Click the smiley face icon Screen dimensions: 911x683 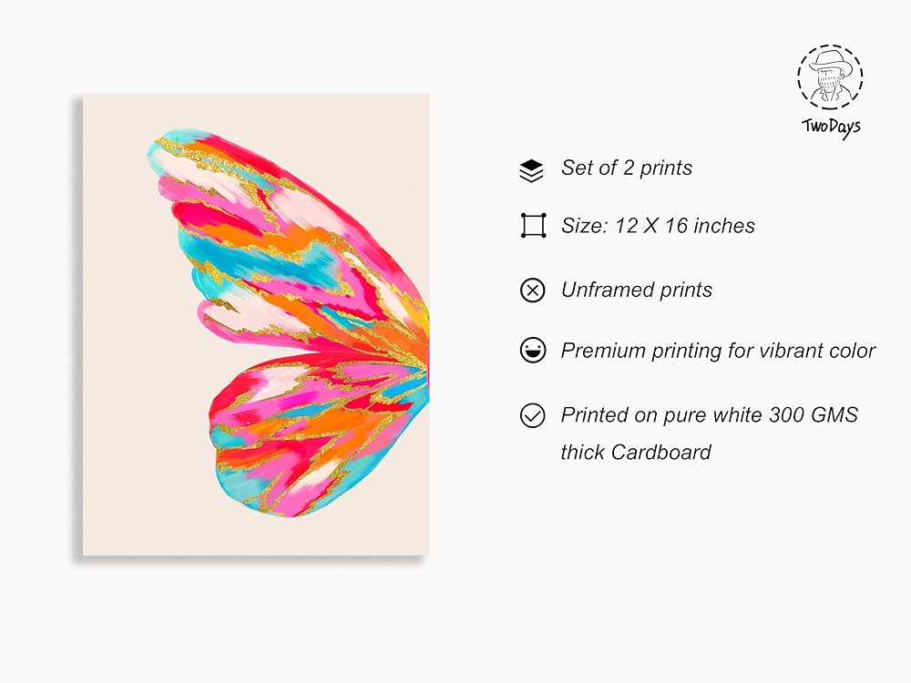pyautogui.click(x=532, y=351)
